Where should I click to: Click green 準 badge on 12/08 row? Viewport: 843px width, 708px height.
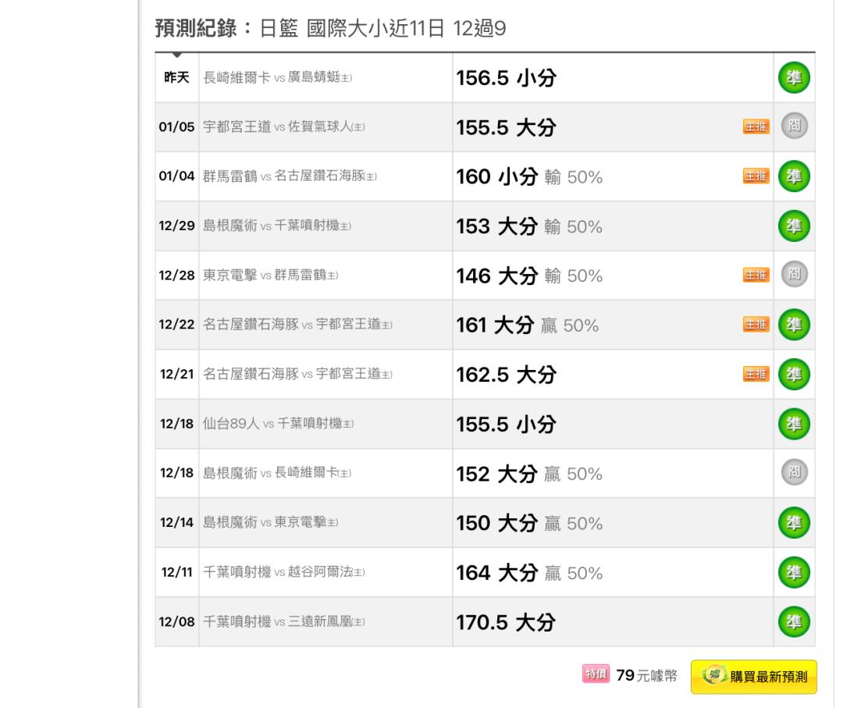click(794, 621)
